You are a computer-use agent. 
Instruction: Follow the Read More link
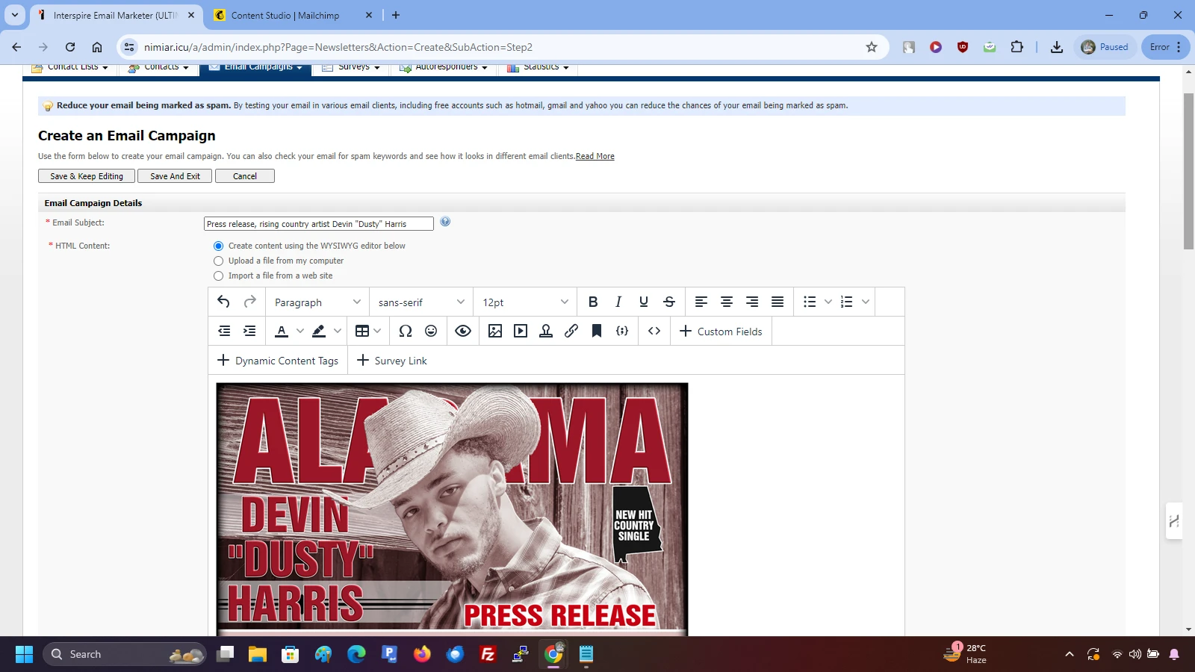595,156
